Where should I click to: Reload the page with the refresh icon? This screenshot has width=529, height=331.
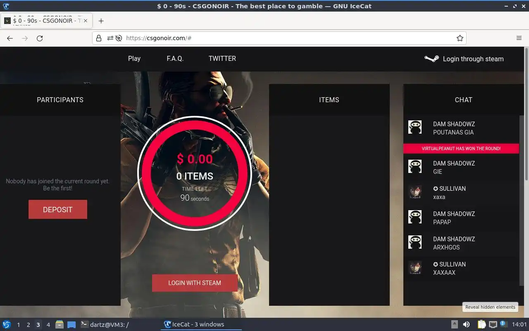point(40,38)
